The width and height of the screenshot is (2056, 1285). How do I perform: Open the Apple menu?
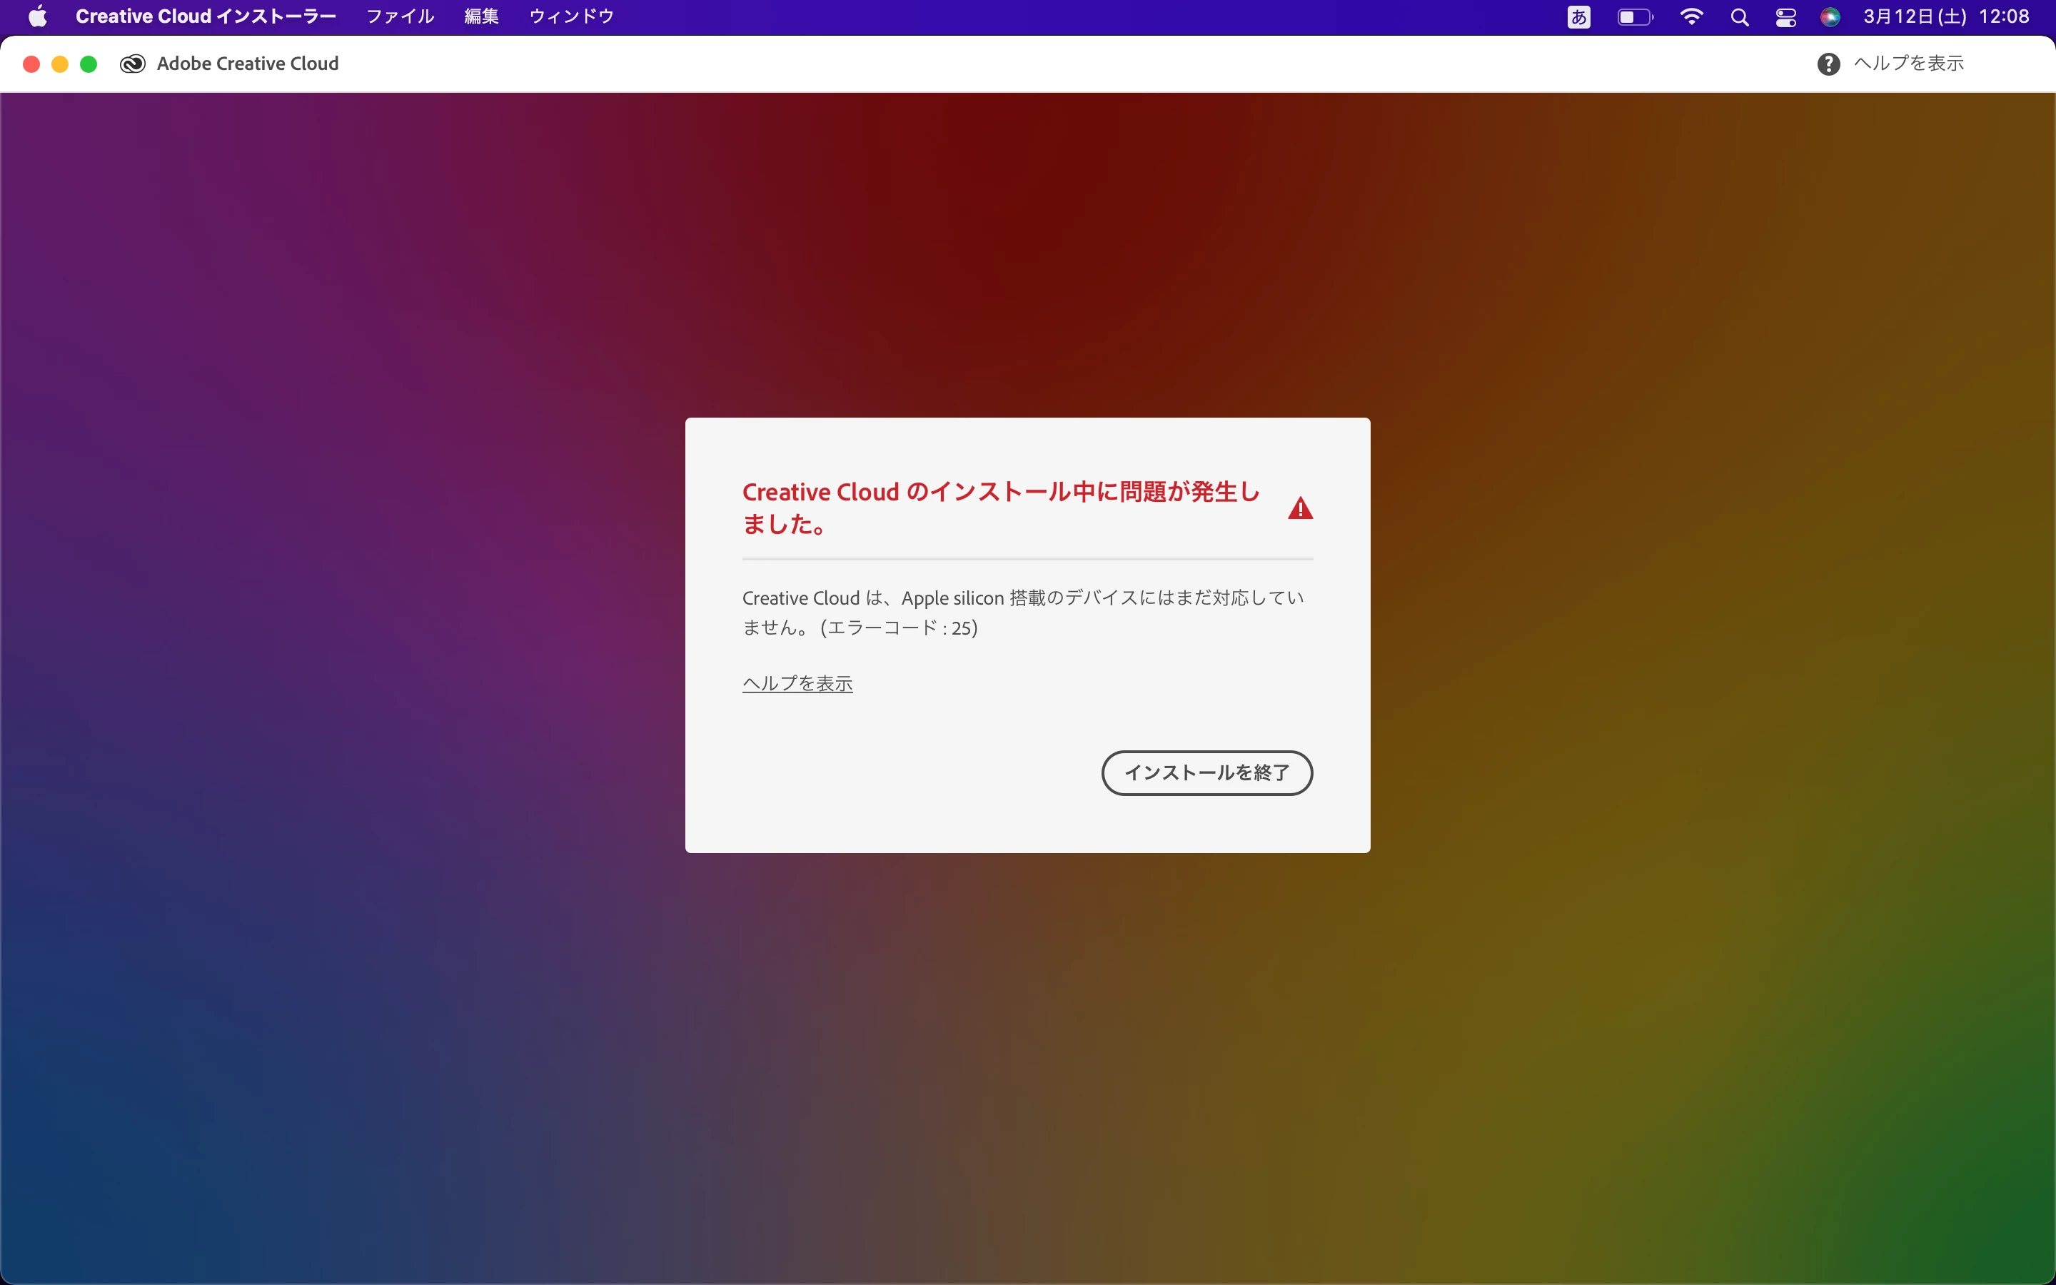(37, 16)
